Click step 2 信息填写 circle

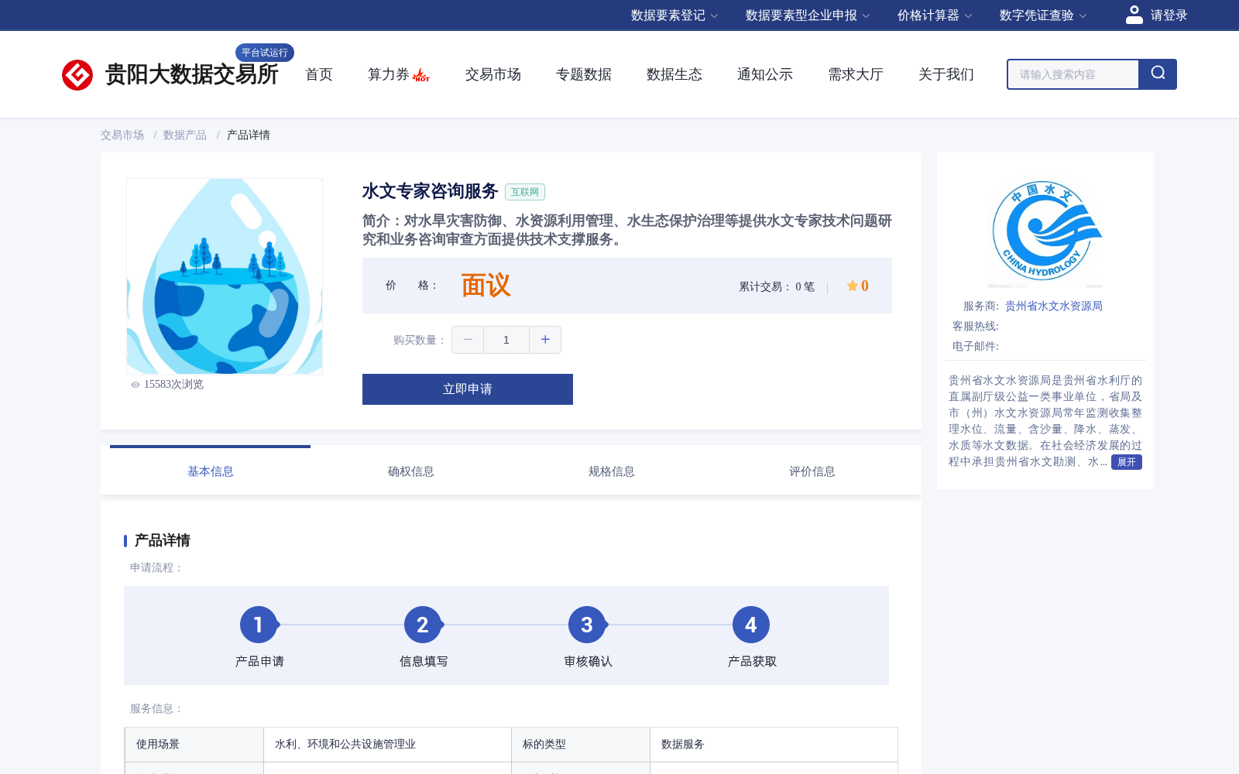tap(423, 625)
